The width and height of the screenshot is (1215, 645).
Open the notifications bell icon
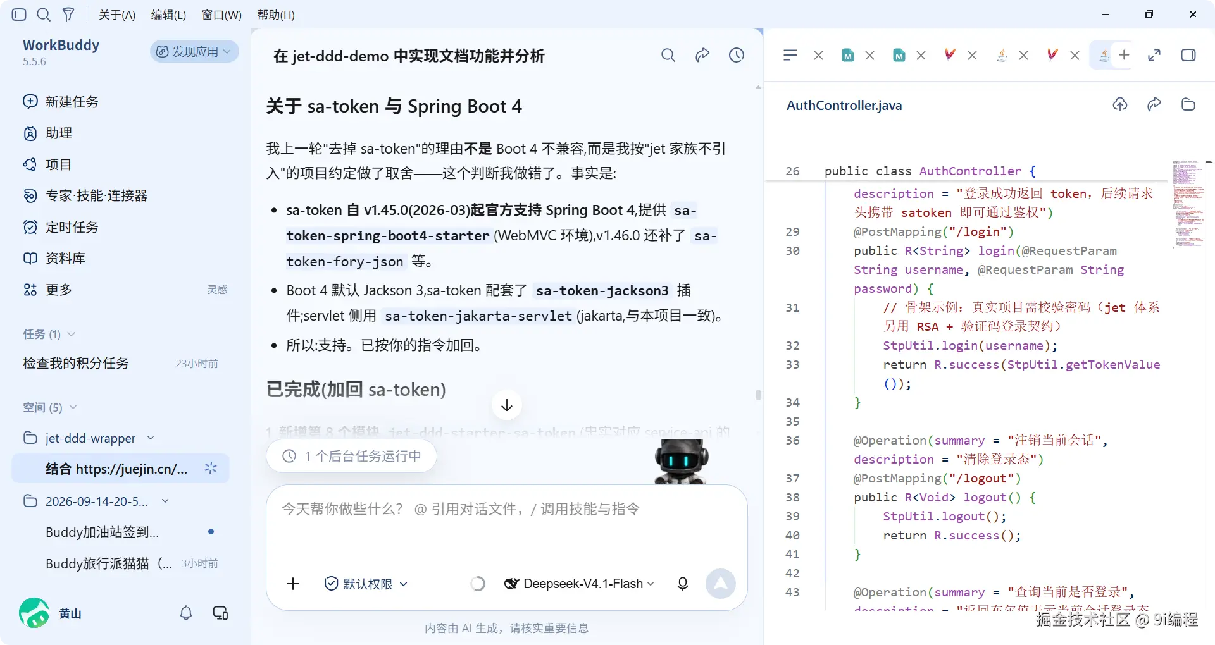[x=186, y=613]
